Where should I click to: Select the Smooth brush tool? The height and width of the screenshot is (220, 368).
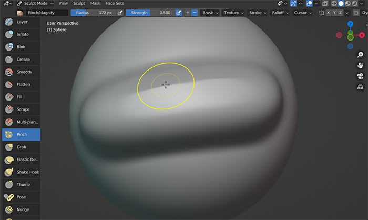[21, 72]
